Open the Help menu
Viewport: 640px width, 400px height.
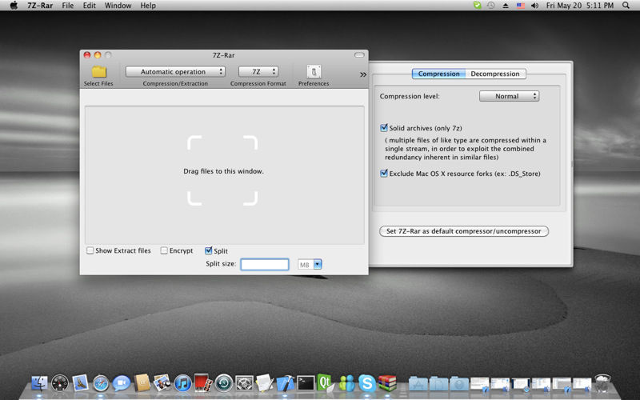tap(148, 6)
